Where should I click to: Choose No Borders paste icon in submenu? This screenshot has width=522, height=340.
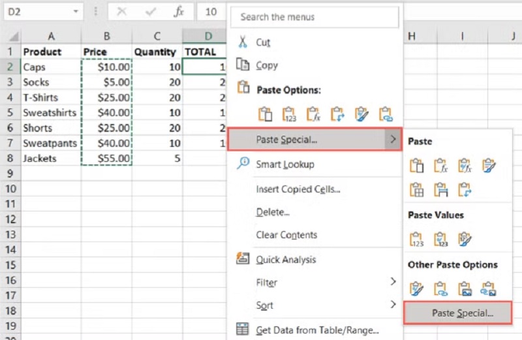[416, 190]
